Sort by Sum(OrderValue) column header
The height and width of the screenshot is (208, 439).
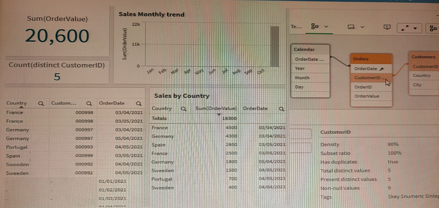click(x=216, y=109)
